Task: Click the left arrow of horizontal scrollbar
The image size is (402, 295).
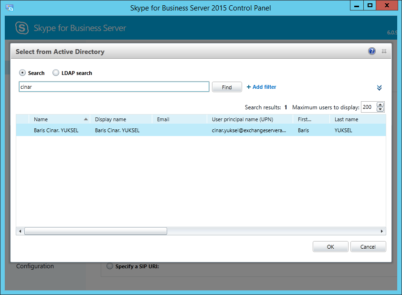Action: tap(20, 231)
